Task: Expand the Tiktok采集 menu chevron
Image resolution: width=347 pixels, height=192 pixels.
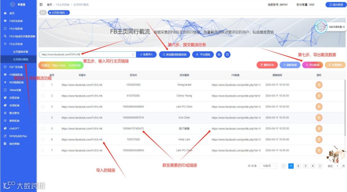Action: click(32, 90)
